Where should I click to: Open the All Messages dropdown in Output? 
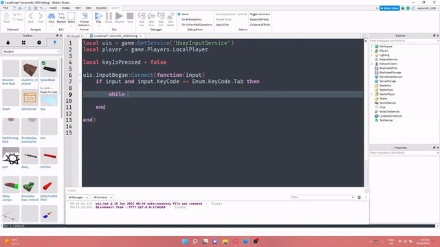point(78,198)
